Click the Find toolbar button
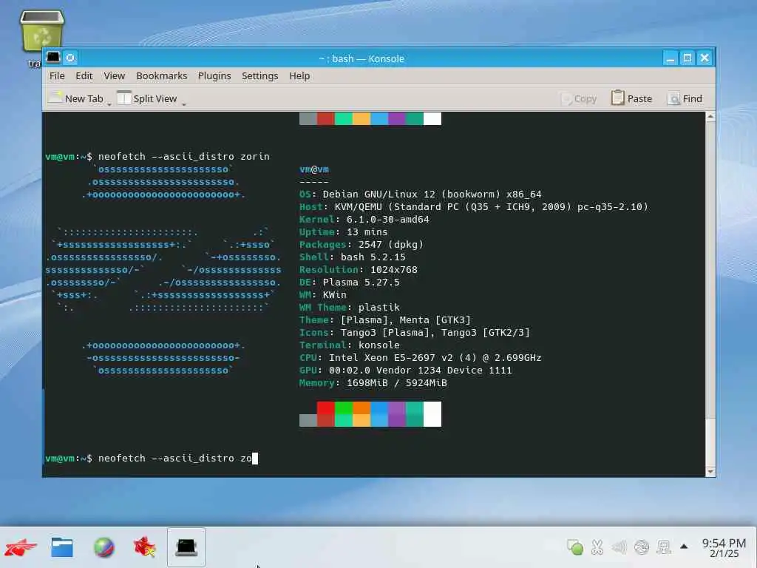The image size is (757, 568). (x=685, y=98)
